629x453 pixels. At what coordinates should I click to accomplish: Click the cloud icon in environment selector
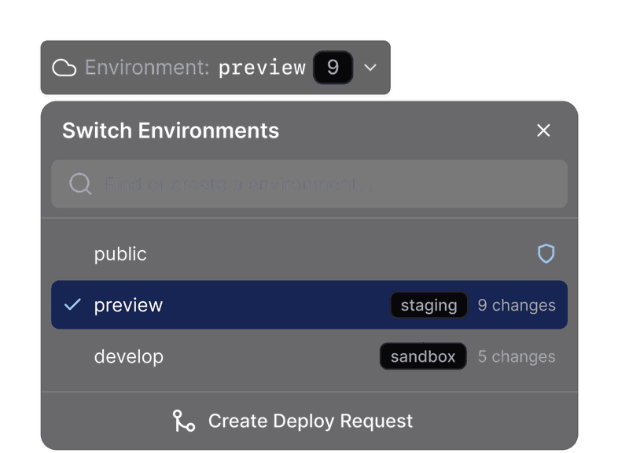tap(64, 68)
